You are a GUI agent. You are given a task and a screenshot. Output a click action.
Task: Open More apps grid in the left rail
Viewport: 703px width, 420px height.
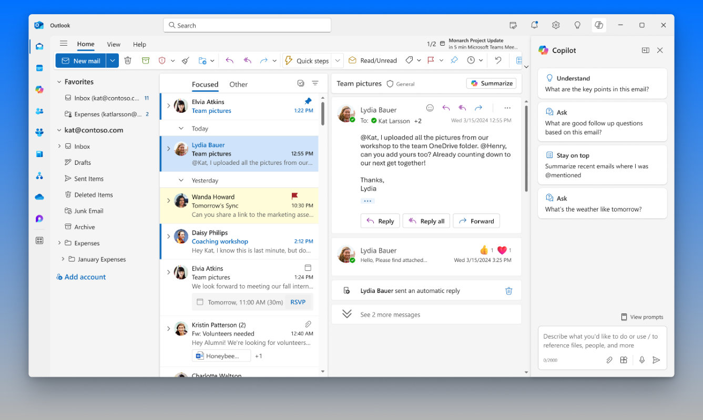click(39, 240)
